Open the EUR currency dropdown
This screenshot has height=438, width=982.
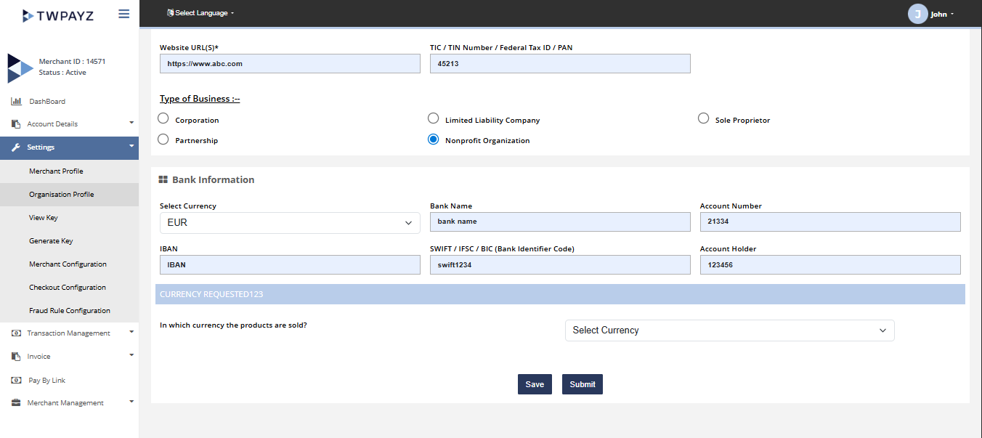tap(290, 223)
